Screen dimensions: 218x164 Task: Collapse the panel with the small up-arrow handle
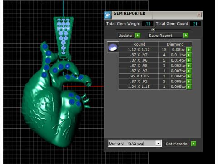tap(153, 30)
